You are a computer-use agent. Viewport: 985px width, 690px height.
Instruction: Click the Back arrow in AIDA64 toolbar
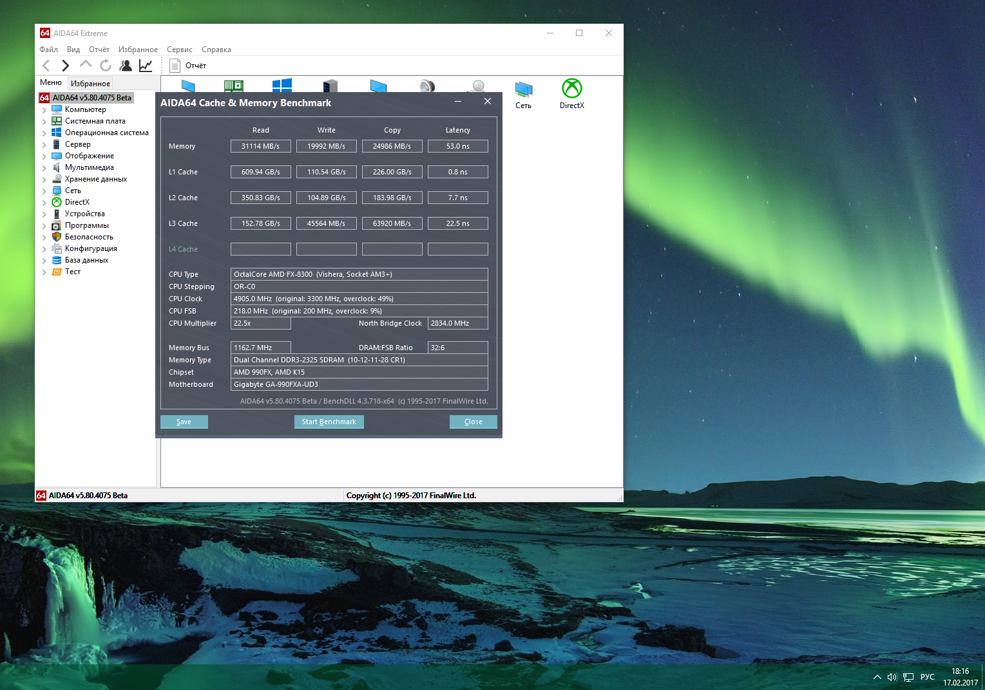(x=46, y=66)
